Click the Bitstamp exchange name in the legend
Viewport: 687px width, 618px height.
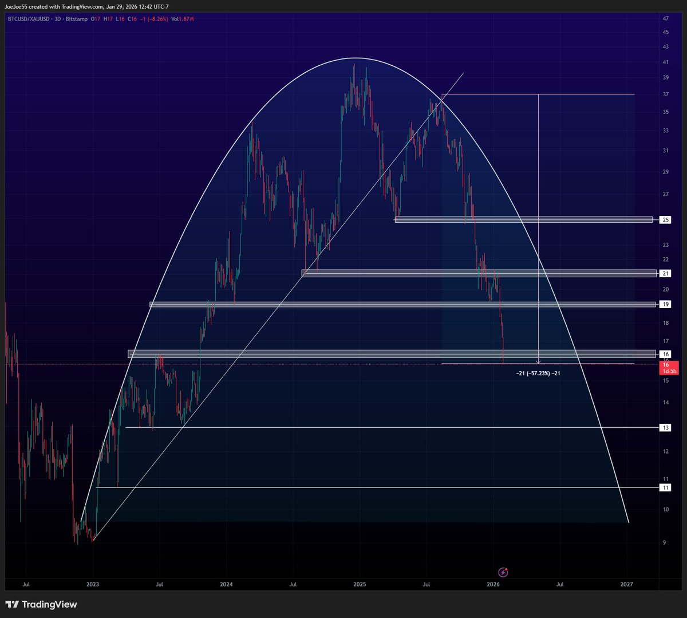pos(76,19)
